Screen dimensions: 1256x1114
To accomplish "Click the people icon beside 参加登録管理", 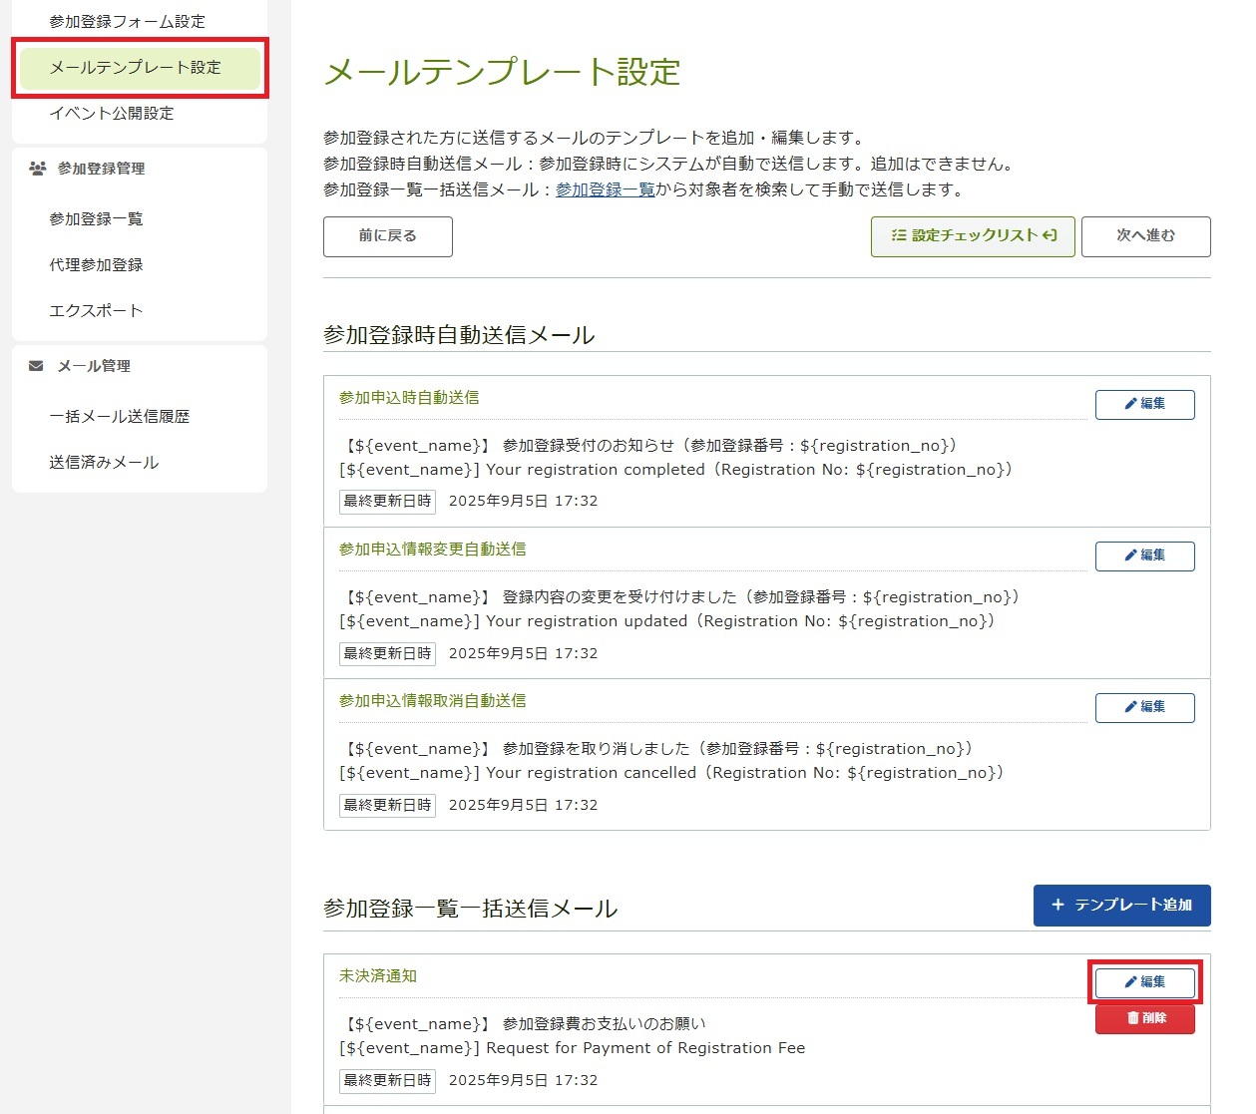I will 38,169.
